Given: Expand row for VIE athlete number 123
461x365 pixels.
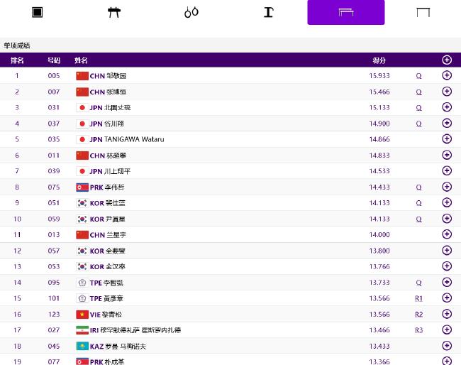Looking at the screenshot, I should 447,314.
